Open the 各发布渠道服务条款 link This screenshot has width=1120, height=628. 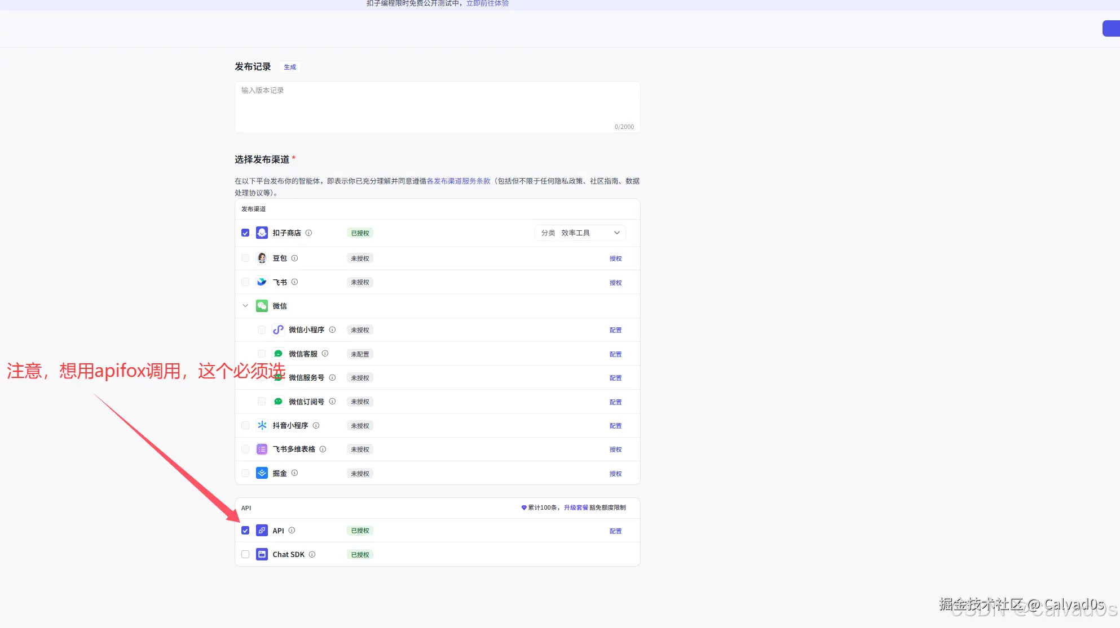[x=458, y=181]
